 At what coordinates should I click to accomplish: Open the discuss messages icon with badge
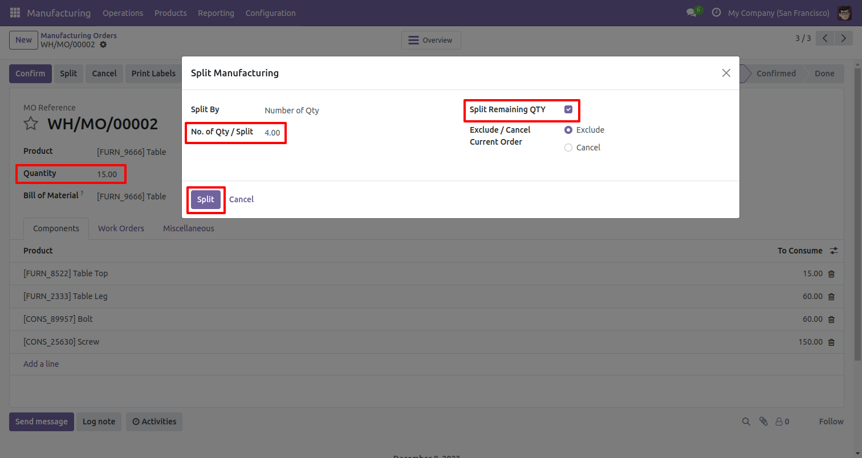pyautogui.click(x=694, y=12)
